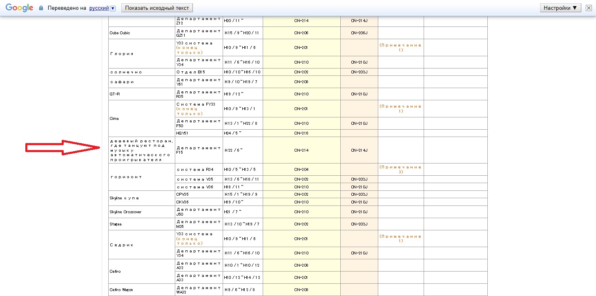Click the lock icon beside Google logo
This screenshot has height=296, width=596.
(41, 8)
